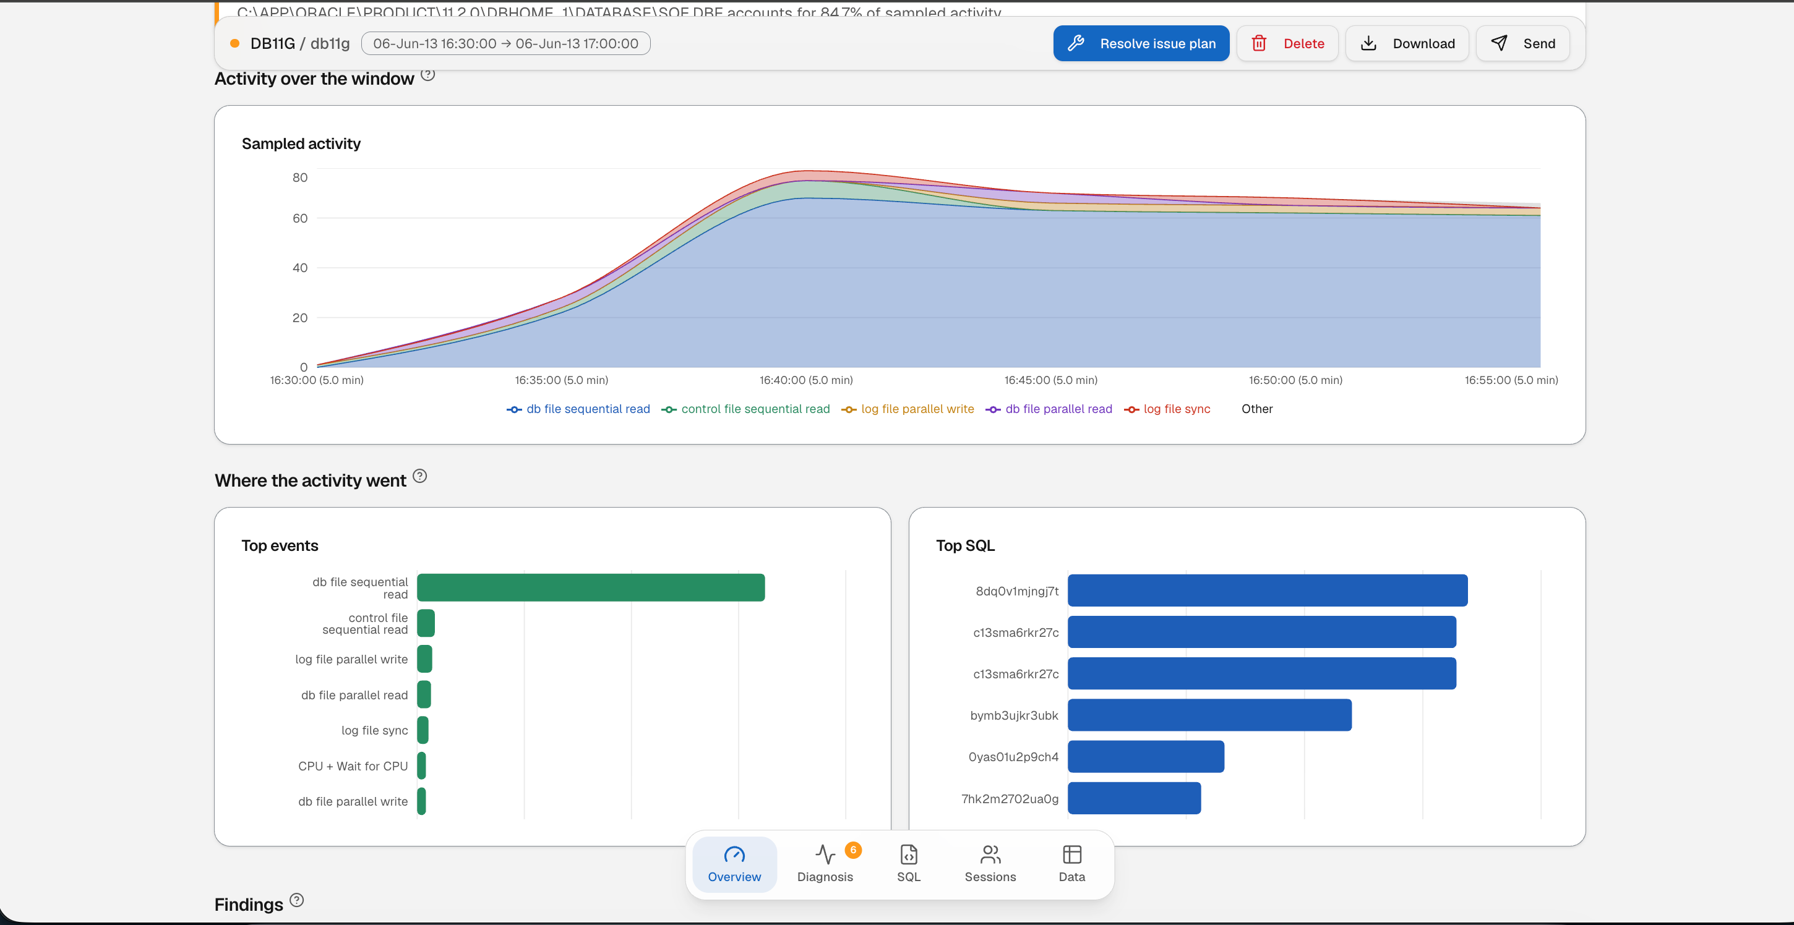Click the Overview tab
This screenshot has height=925, width=1794.
[735, 864]
